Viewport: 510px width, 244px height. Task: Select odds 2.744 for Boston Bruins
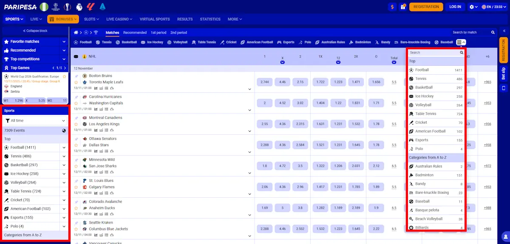[264, 82]
